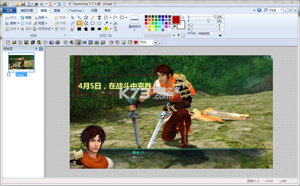Select the filled black polygon tool
Image resolution: width=300 pixels, height=186 pixels.
(86, 29)
